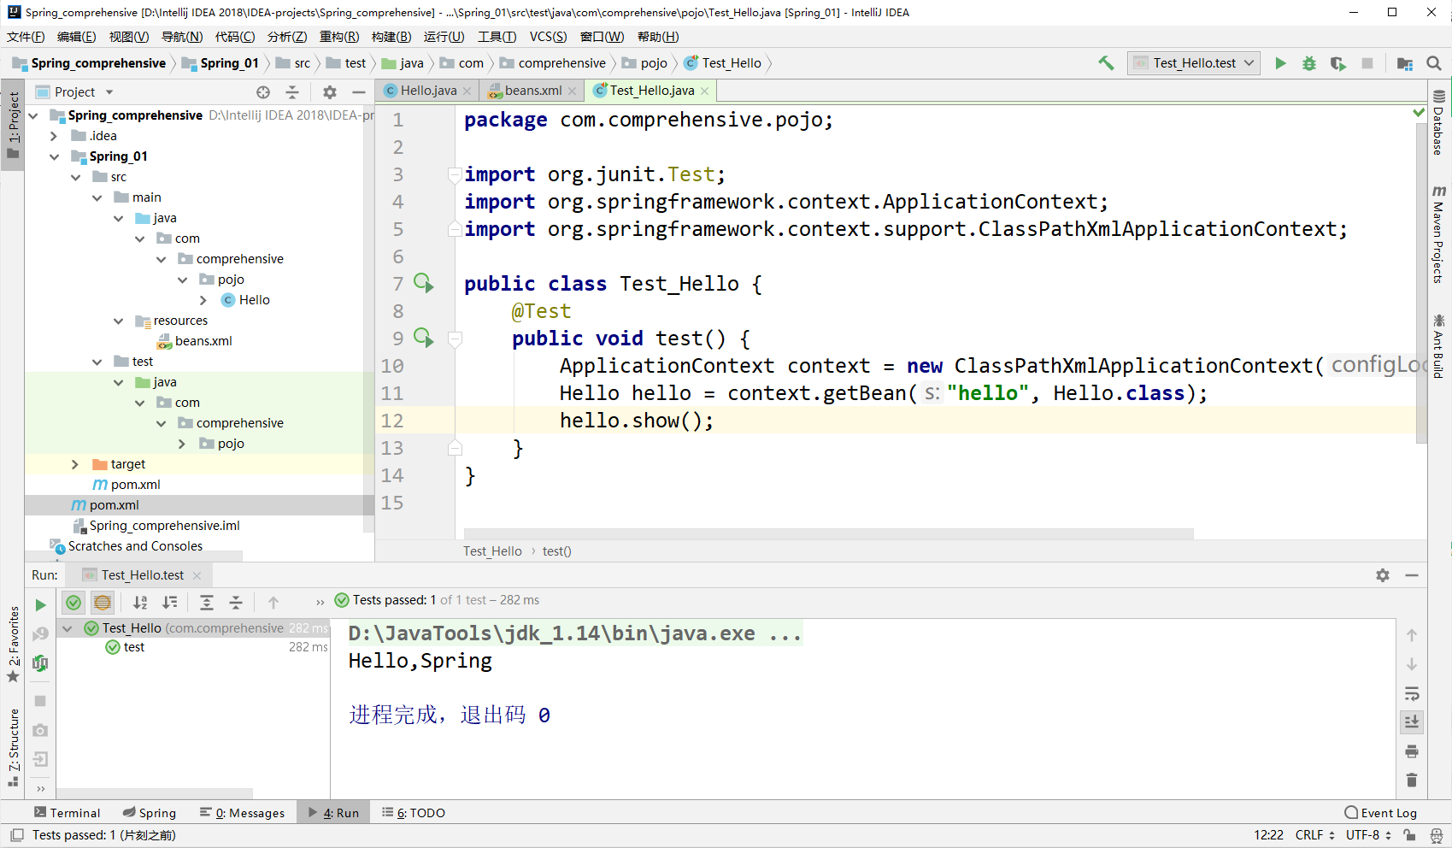Viewport: 1452px width, 848px height.
Task: Print console output icon
Action: click(x=1412, y=751)
